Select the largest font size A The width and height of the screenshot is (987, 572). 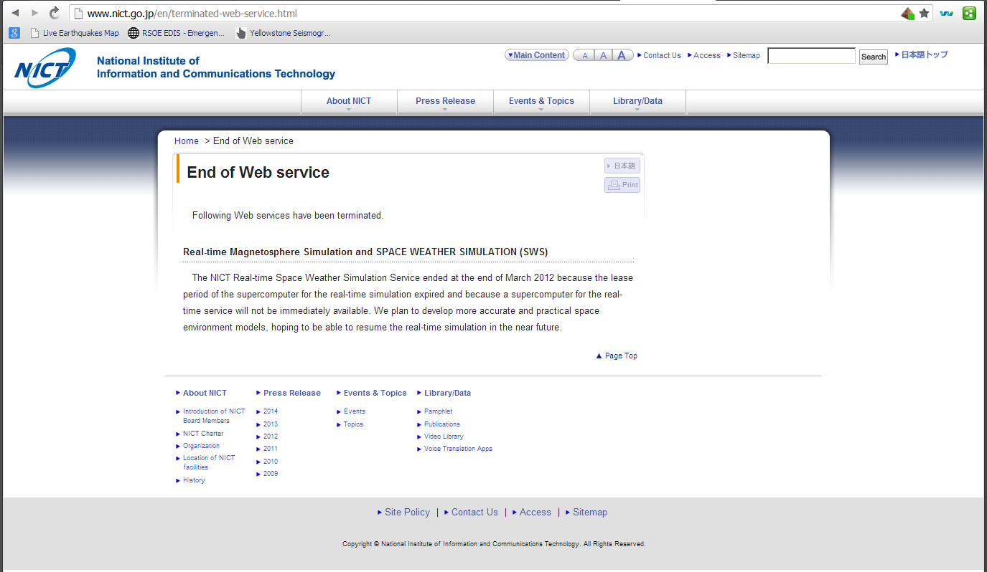tap(622, 55)
